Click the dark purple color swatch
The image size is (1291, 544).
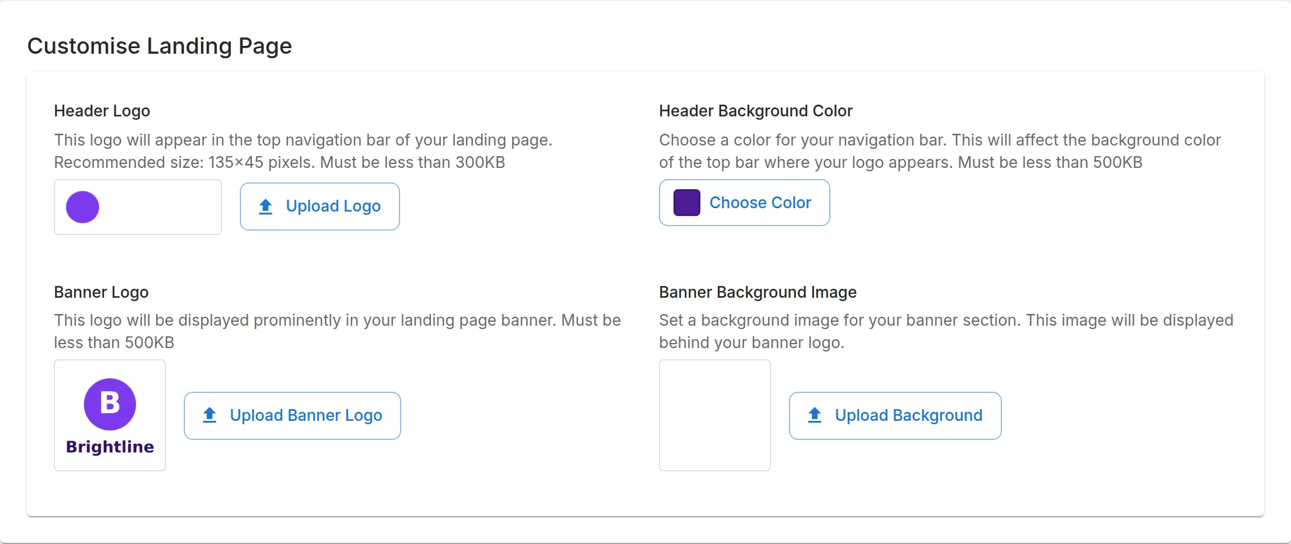click(x=687, y=203)
